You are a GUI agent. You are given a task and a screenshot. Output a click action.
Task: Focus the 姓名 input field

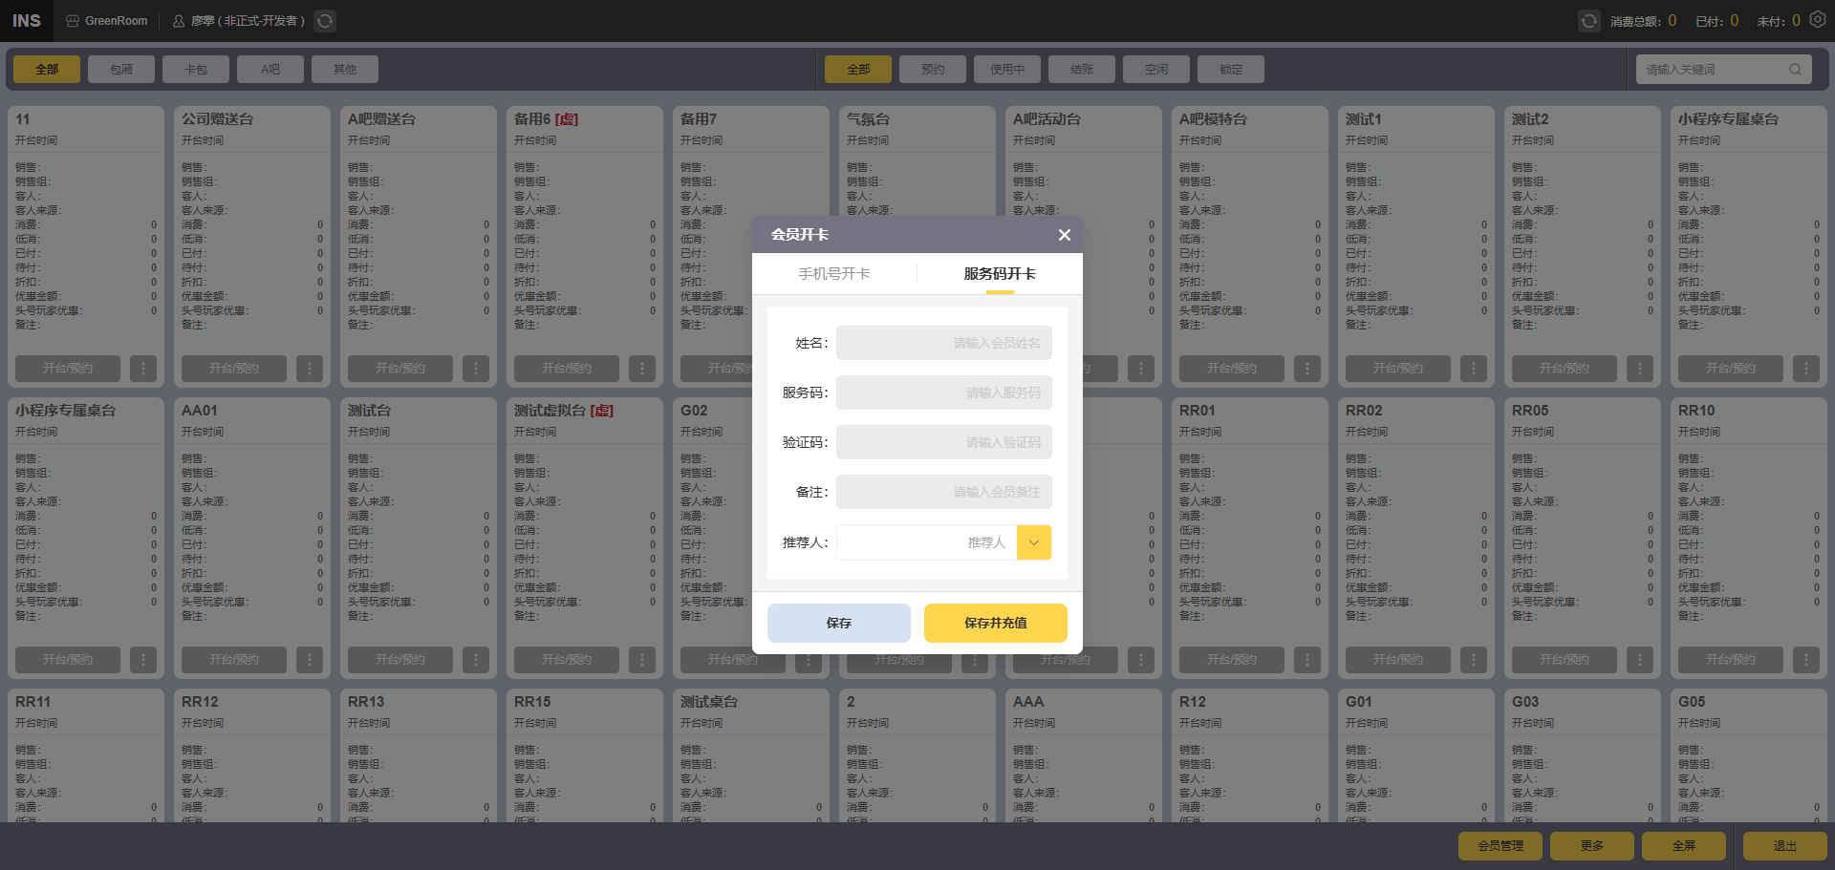(944, 343)
